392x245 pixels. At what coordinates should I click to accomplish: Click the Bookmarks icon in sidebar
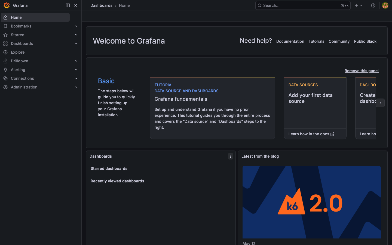[x=5, y=26]
